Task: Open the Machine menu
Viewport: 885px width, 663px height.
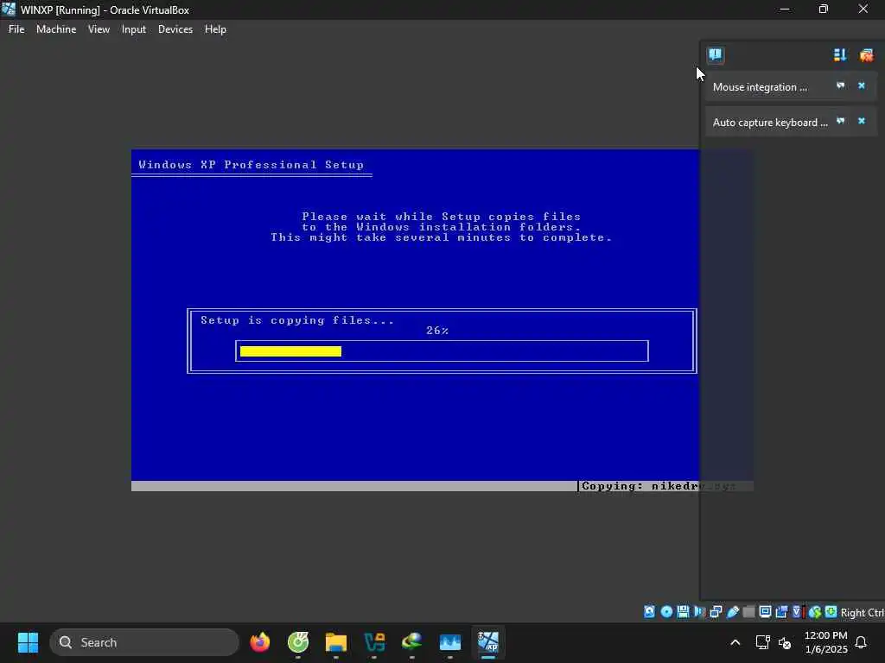Action: [56, 29]
